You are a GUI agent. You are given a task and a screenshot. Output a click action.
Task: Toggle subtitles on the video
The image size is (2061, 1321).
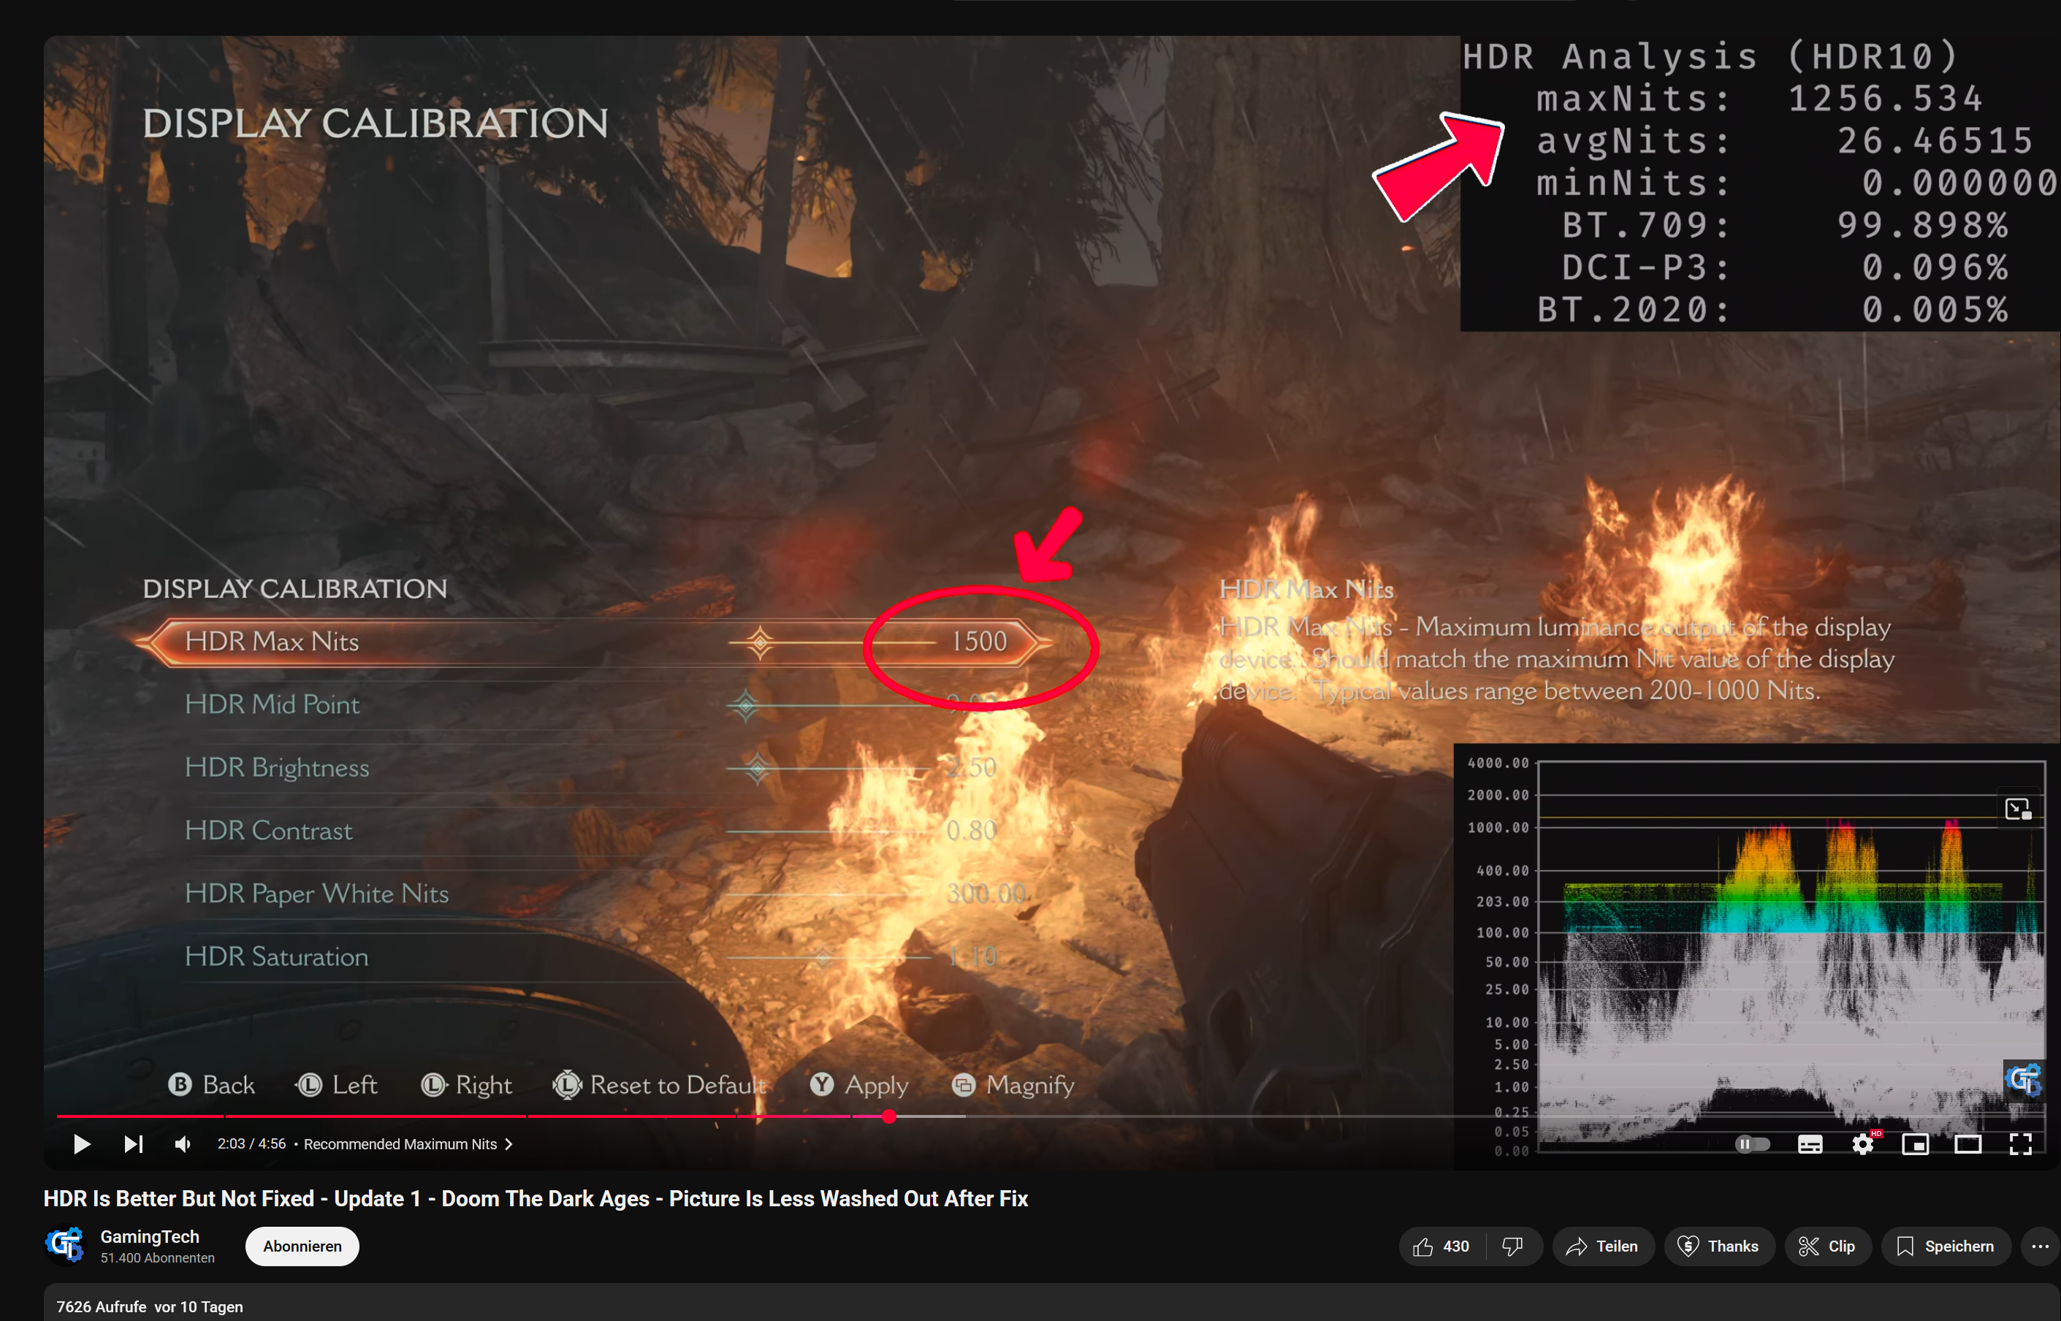(x=1810, y=1143)
